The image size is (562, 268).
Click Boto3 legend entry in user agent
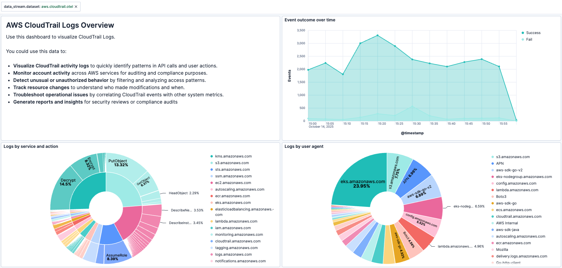coord(501,197)
